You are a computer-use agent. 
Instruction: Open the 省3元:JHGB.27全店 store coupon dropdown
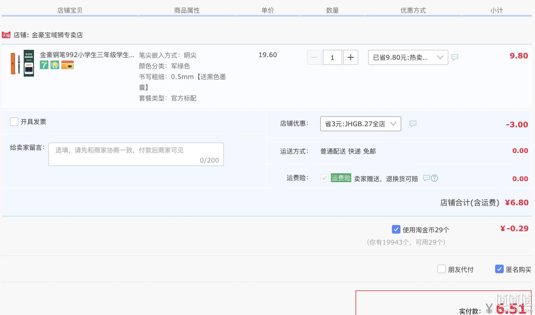[x=361, y=124]
